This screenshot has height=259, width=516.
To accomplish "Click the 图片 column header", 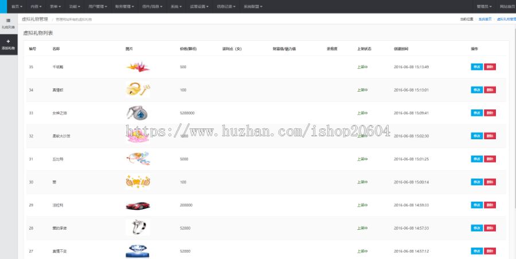I will (129, 49).
